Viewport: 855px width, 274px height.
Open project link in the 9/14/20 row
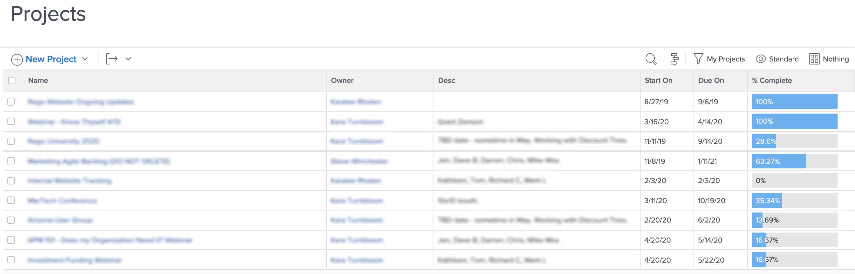63,141
